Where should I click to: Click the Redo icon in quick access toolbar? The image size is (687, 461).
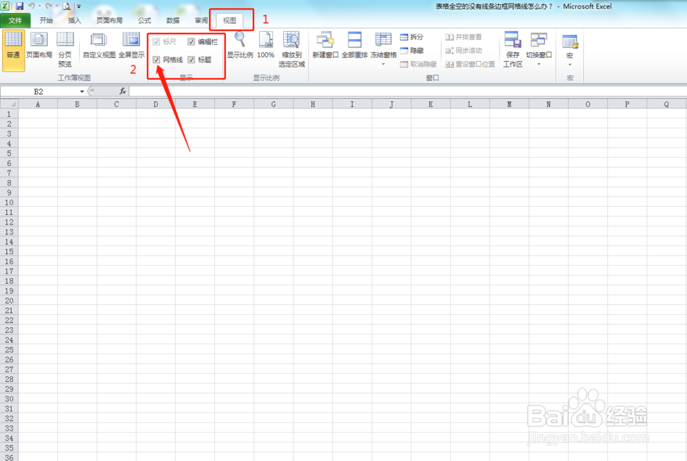(x=49, y=6)
